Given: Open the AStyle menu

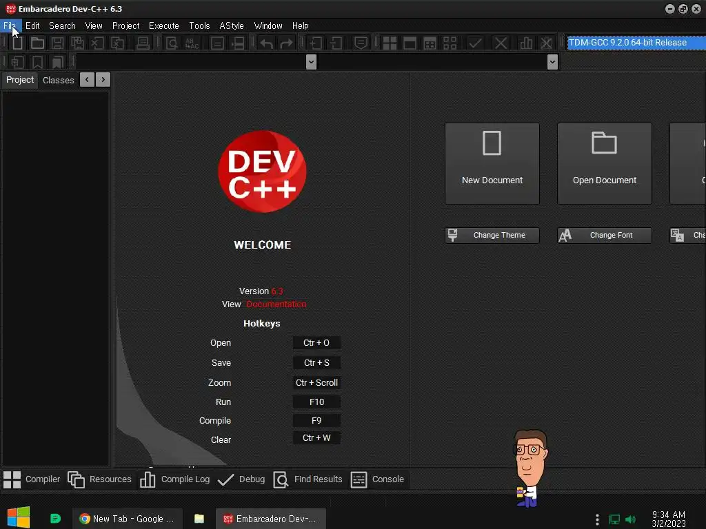Looking at the screenshot, I should [x=232, y=25].
